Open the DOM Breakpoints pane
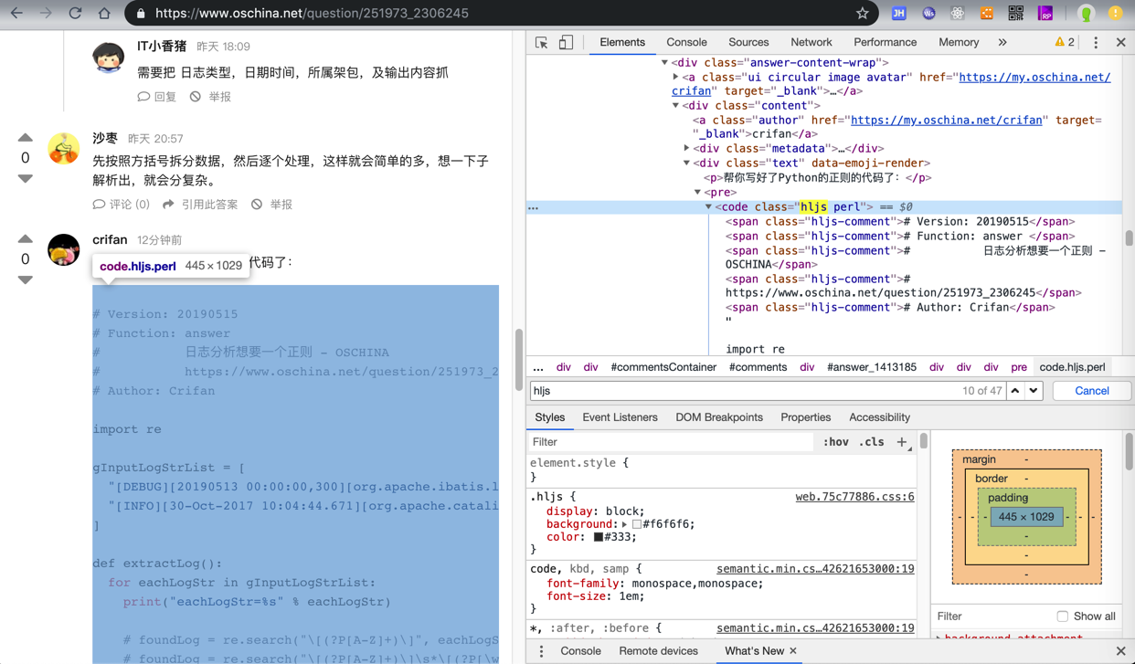This screenshot has width=1135, height=664. (x=719, y=417)
